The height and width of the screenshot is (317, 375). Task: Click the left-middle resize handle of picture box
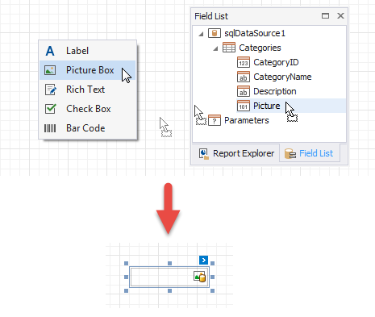[x=127, y=277]
